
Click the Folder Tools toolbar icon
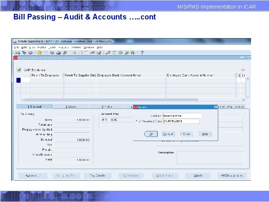133,53
